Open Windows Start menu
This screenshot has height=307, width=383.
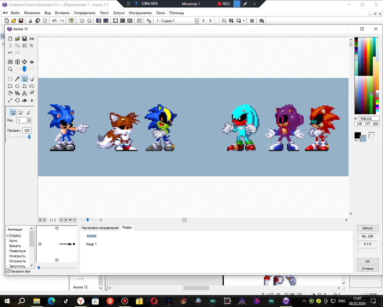(x=7, y=301)
